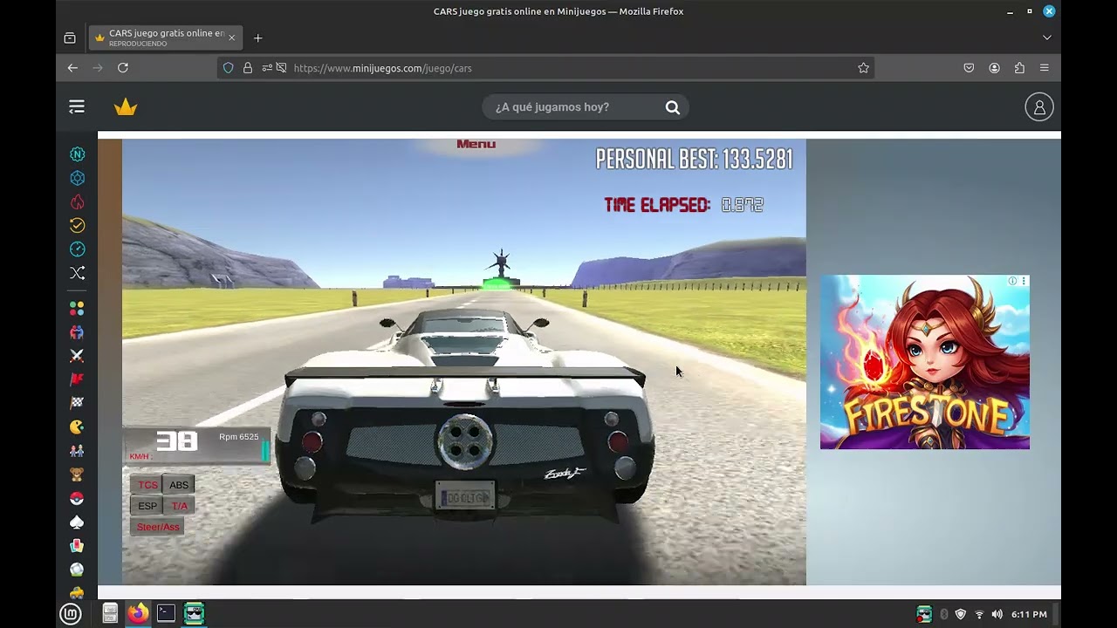Click the flame trending games sidebar icon
Image resolution: width=1117 pixels, height=628 pixels.
click(77, 201)
